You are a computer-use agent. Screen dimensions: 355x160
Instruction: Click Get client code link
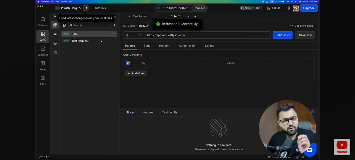pos(301,25)
